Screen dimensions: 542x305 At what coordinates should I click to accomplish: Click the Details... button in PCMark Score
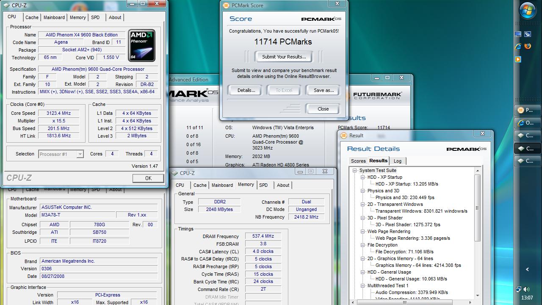click(246, 90)
